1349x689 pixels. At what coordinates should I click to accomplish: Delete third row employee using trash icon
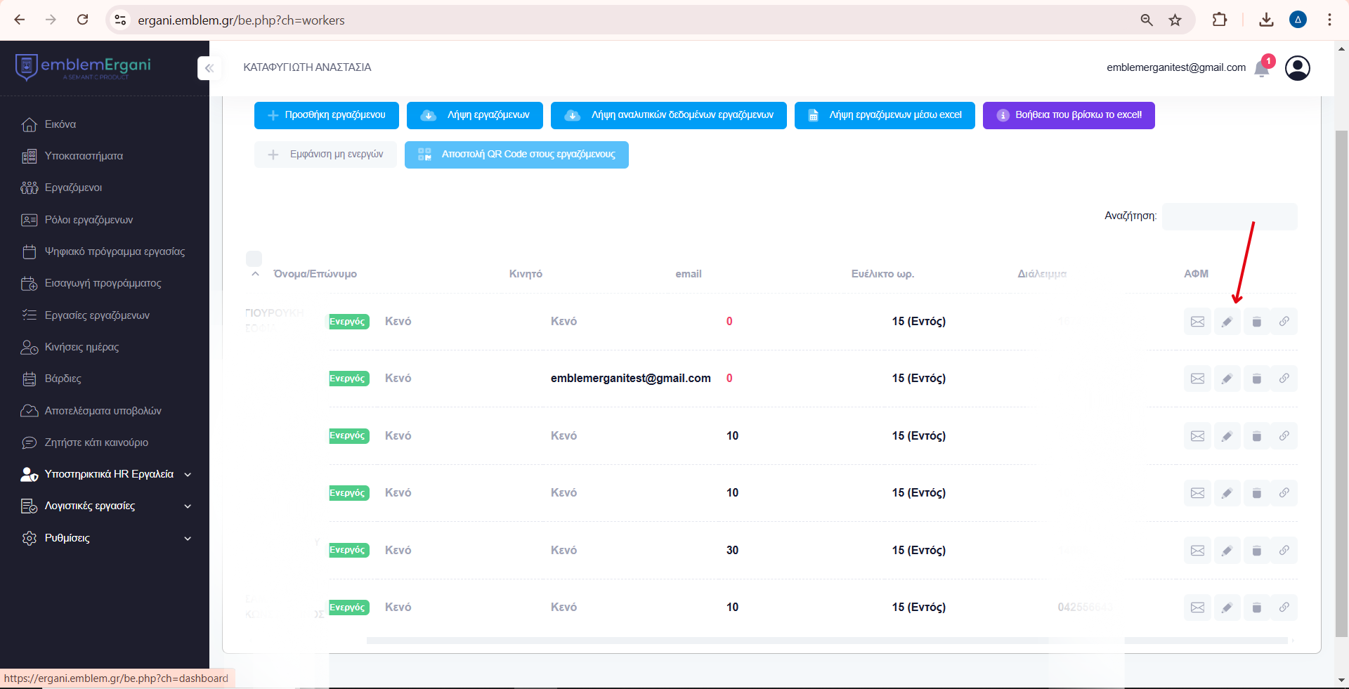pos(1256,436)
